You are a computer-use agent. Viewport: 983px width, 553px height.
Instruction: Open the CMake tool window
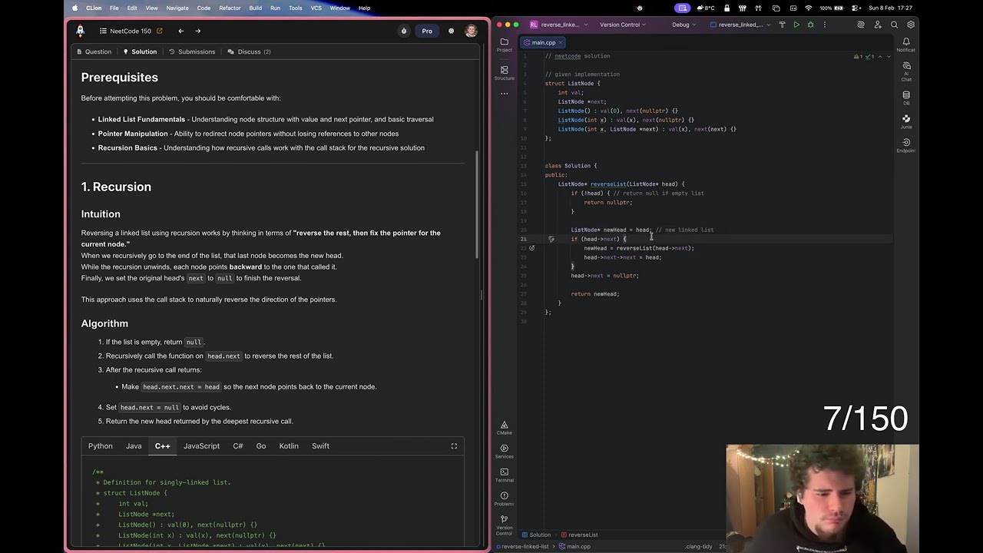(504, 427)
